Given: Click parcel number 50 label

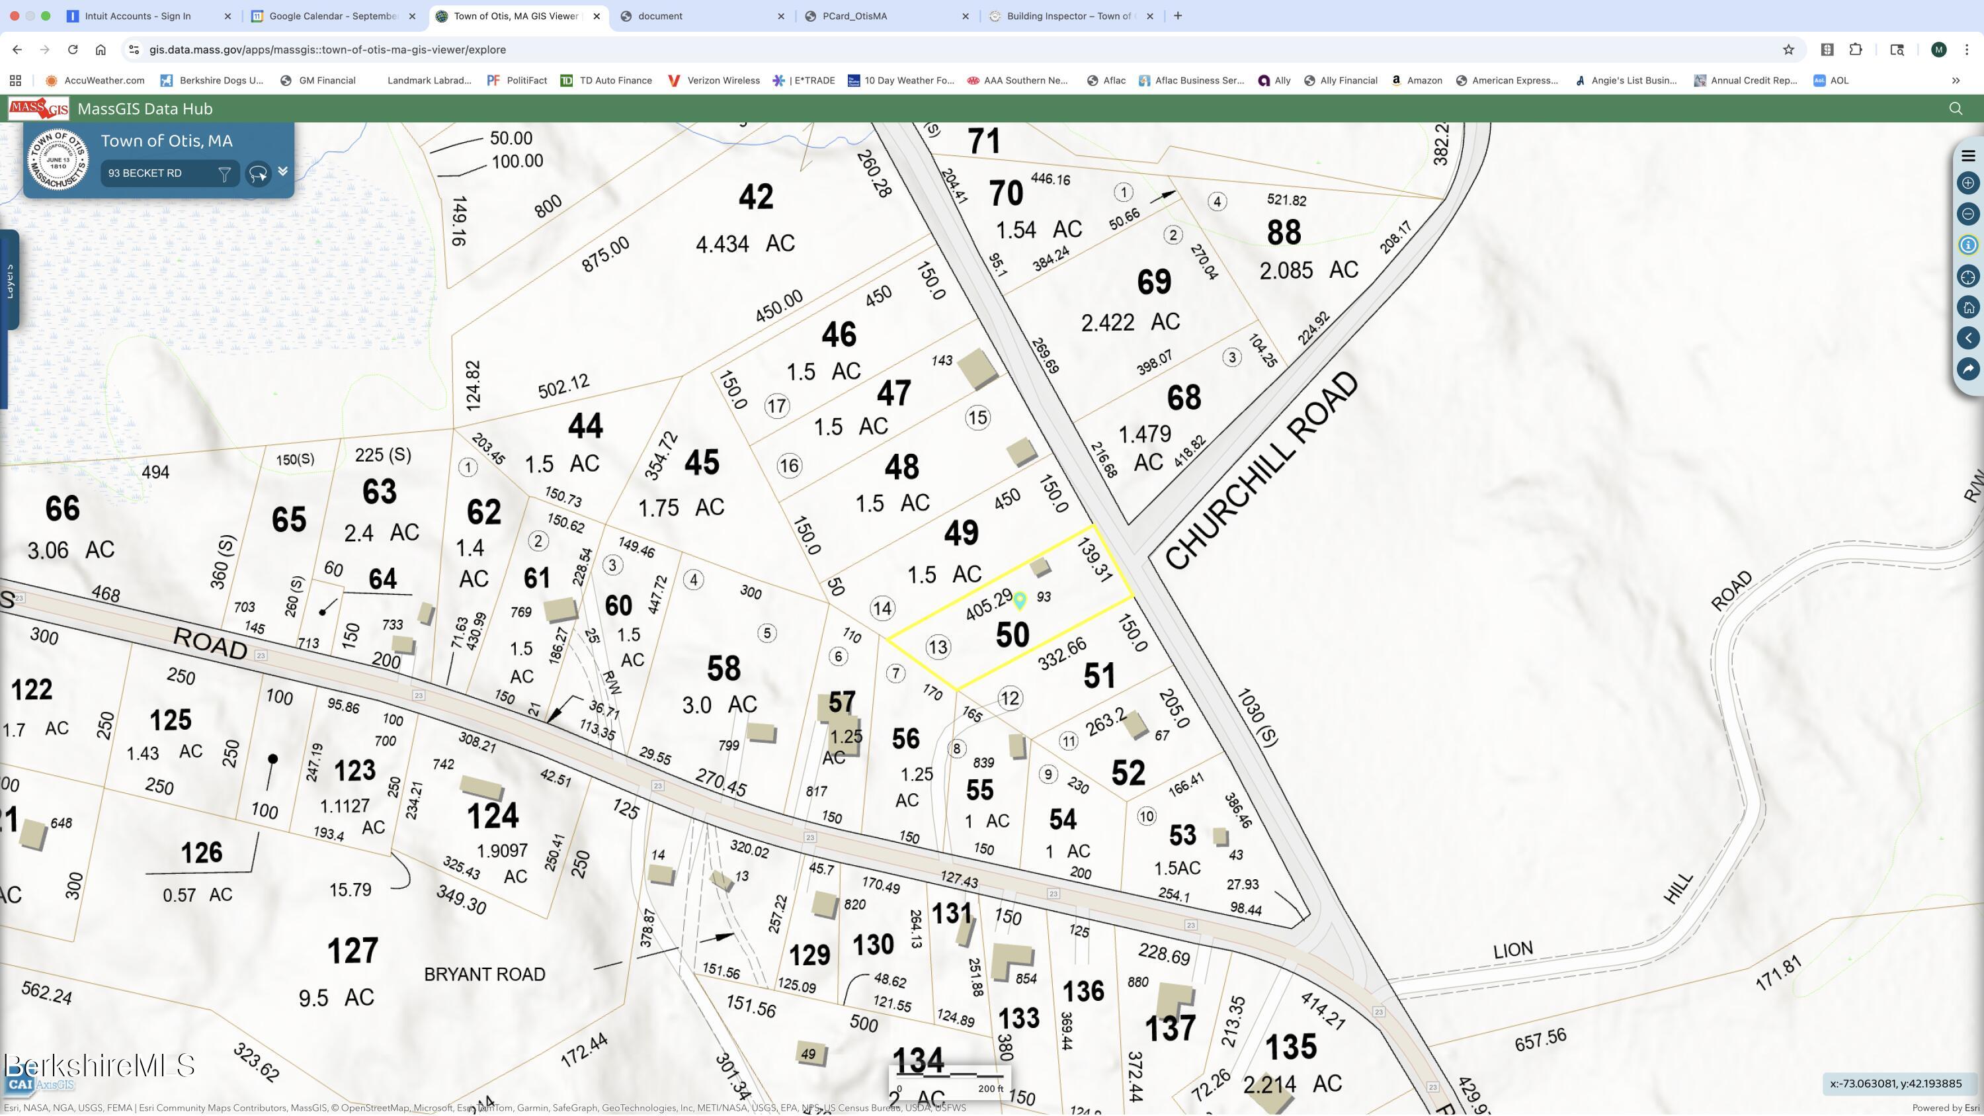Looking at the screenshot, I should [1012, 634].
